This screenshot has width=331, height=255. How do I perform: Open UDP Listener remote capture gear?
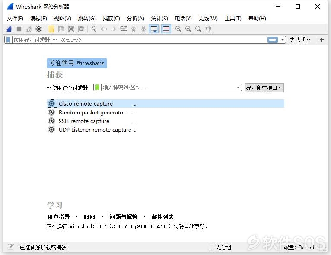click(51, 129)
